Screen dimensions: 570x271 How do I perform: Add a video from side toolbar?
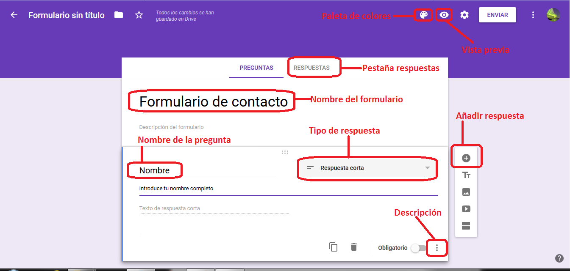(466, 209)
